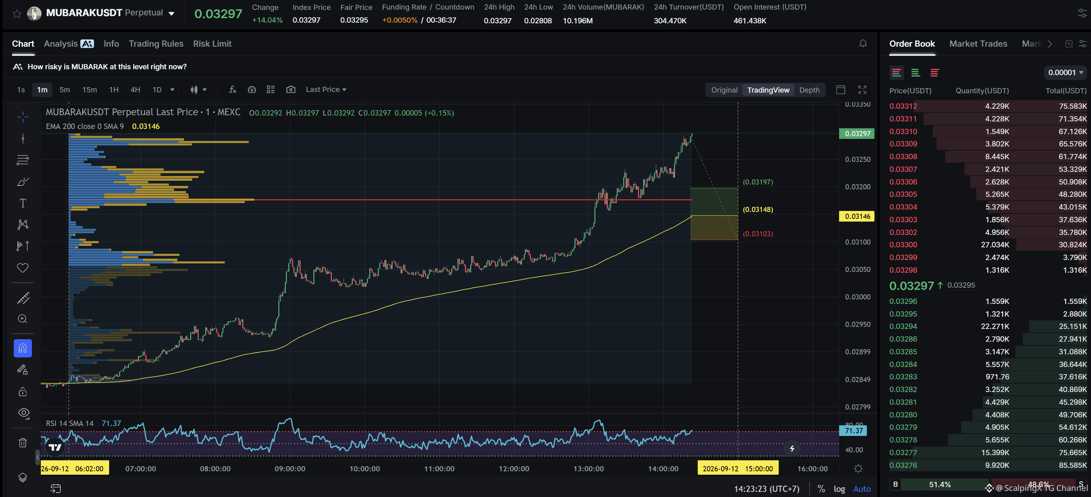
Task: Open the indicators fx button
Action: pyautogui.click(x=233, y=89)
